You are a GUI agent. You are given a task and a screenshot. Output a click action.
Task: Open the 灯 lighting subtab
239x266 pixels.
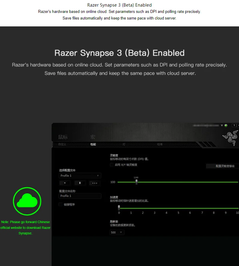(x=124, y=144)
